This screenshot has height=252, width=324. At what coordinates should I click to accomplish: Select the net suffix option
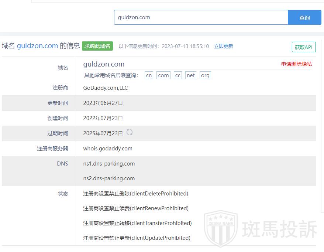click(x=190, y=75)
